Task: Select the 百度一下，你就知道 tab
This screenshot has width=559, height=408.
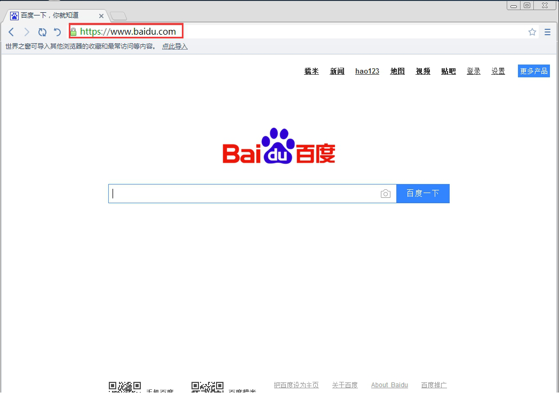Action: tap(57, 15)
